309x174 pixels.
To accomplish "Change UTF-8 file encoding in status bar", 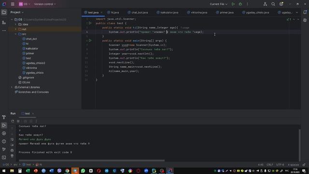I will click(x=280, y=164).
